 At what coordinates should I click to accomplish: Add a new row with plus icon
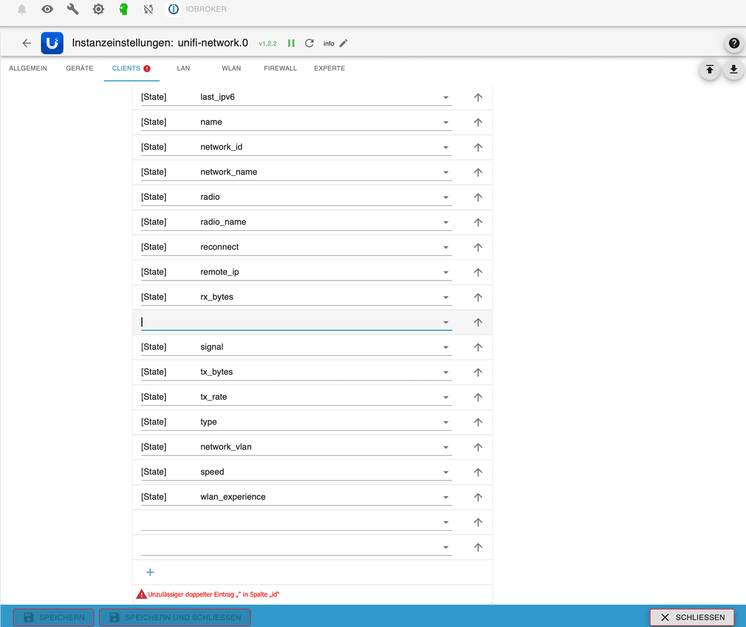click(150, 572)
